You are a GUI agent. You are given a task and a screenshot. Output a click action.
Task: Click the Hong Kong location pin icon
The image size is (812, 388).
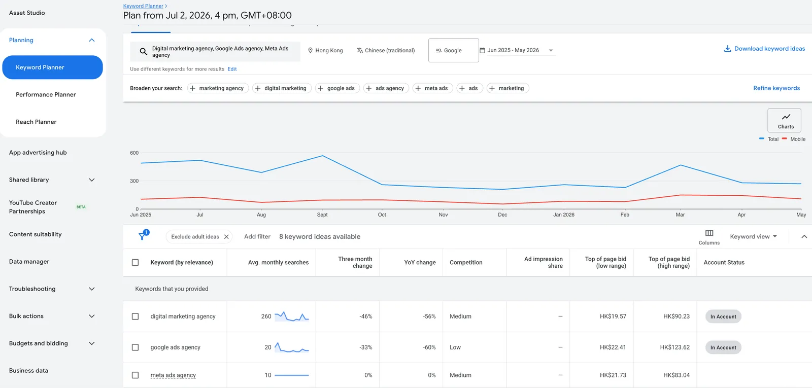point(311,50)
